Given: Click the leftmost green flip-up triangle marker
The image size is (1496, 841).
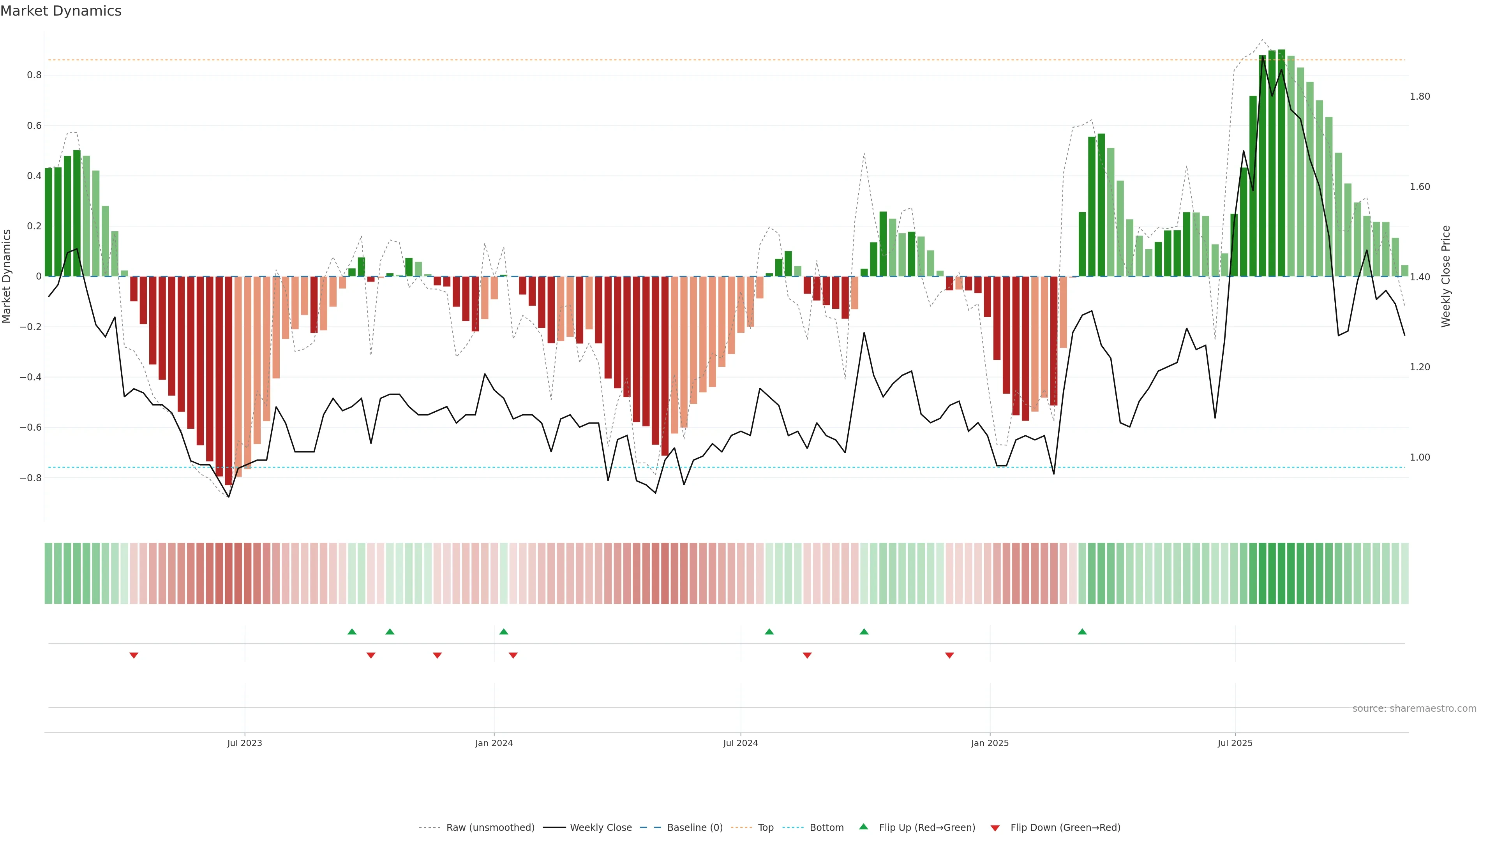Looking at the screenshot, I should point(352,632).
